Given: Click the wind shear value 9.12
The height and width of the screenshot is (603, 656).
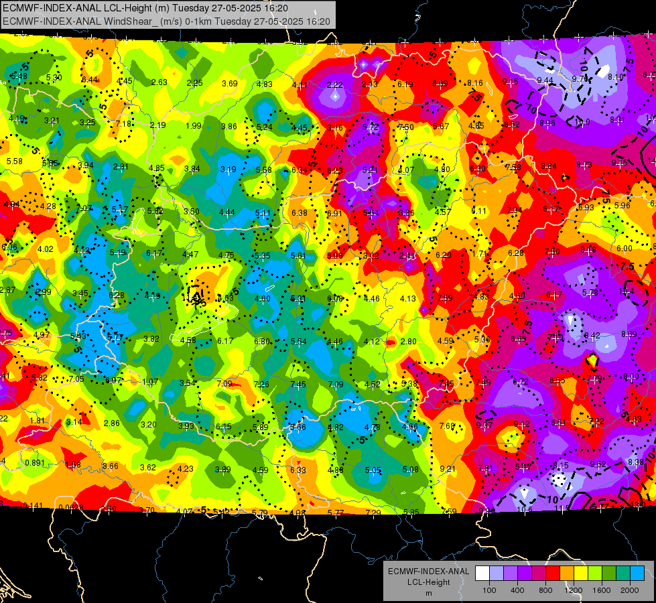Looking at the screenshot, I should pyautogui.click(x=521, y=424).
